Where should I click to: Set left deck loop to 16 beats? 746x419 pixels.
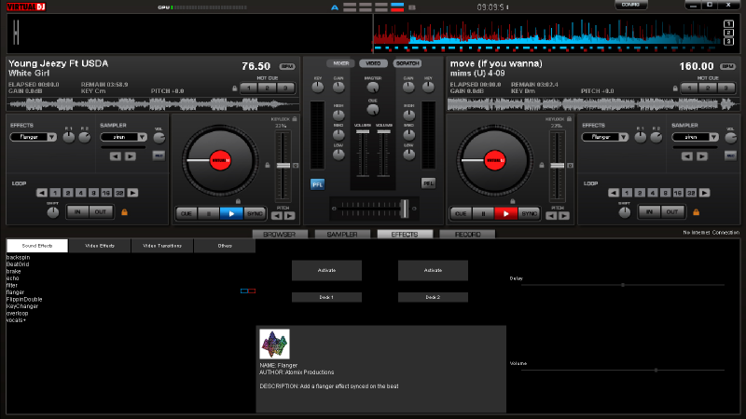pos(106,193)
